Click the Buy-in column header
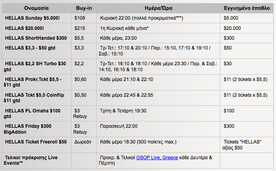 click(x=84, y=8)
